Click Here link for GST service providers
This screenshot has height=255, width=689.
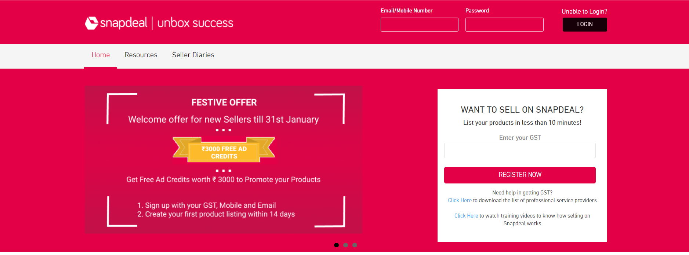pos(460,200)
